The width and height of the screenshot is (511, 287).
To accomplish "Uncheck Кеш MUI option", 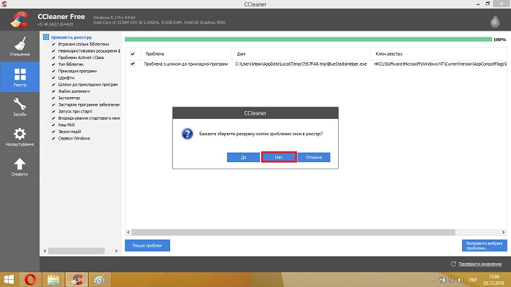I will click(53, 125).
